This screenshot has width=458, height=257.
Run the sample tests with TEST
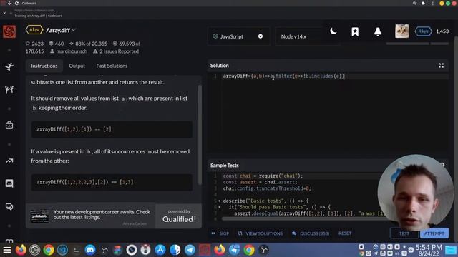pos(404,233)
